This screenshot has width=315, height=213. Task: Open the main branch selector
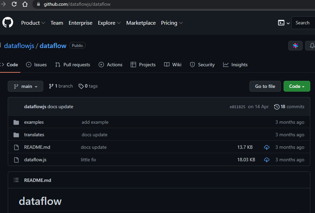click(x=26, y=86)
